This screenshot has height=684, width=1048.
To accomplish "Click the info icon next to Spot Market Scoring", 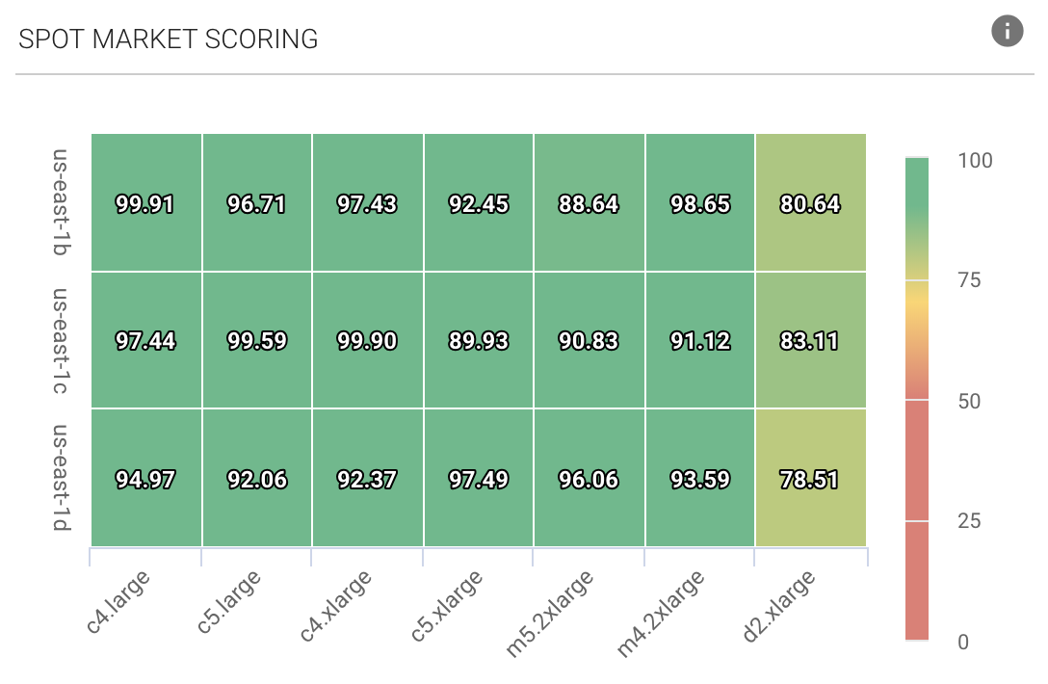I will [x=1007, y=32].
